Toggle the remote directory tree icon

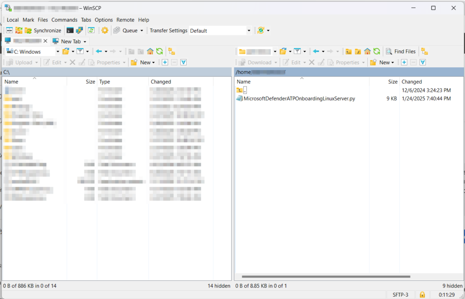pyautogui.click(x=425, y=52)
